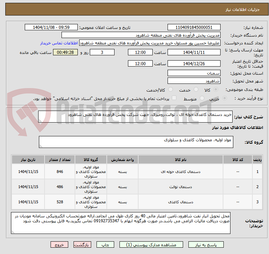Click the اطلاعات کالاهای مورد نیاز heading
The height and width of the screenshot is (254, 269).
coord(238,128)
